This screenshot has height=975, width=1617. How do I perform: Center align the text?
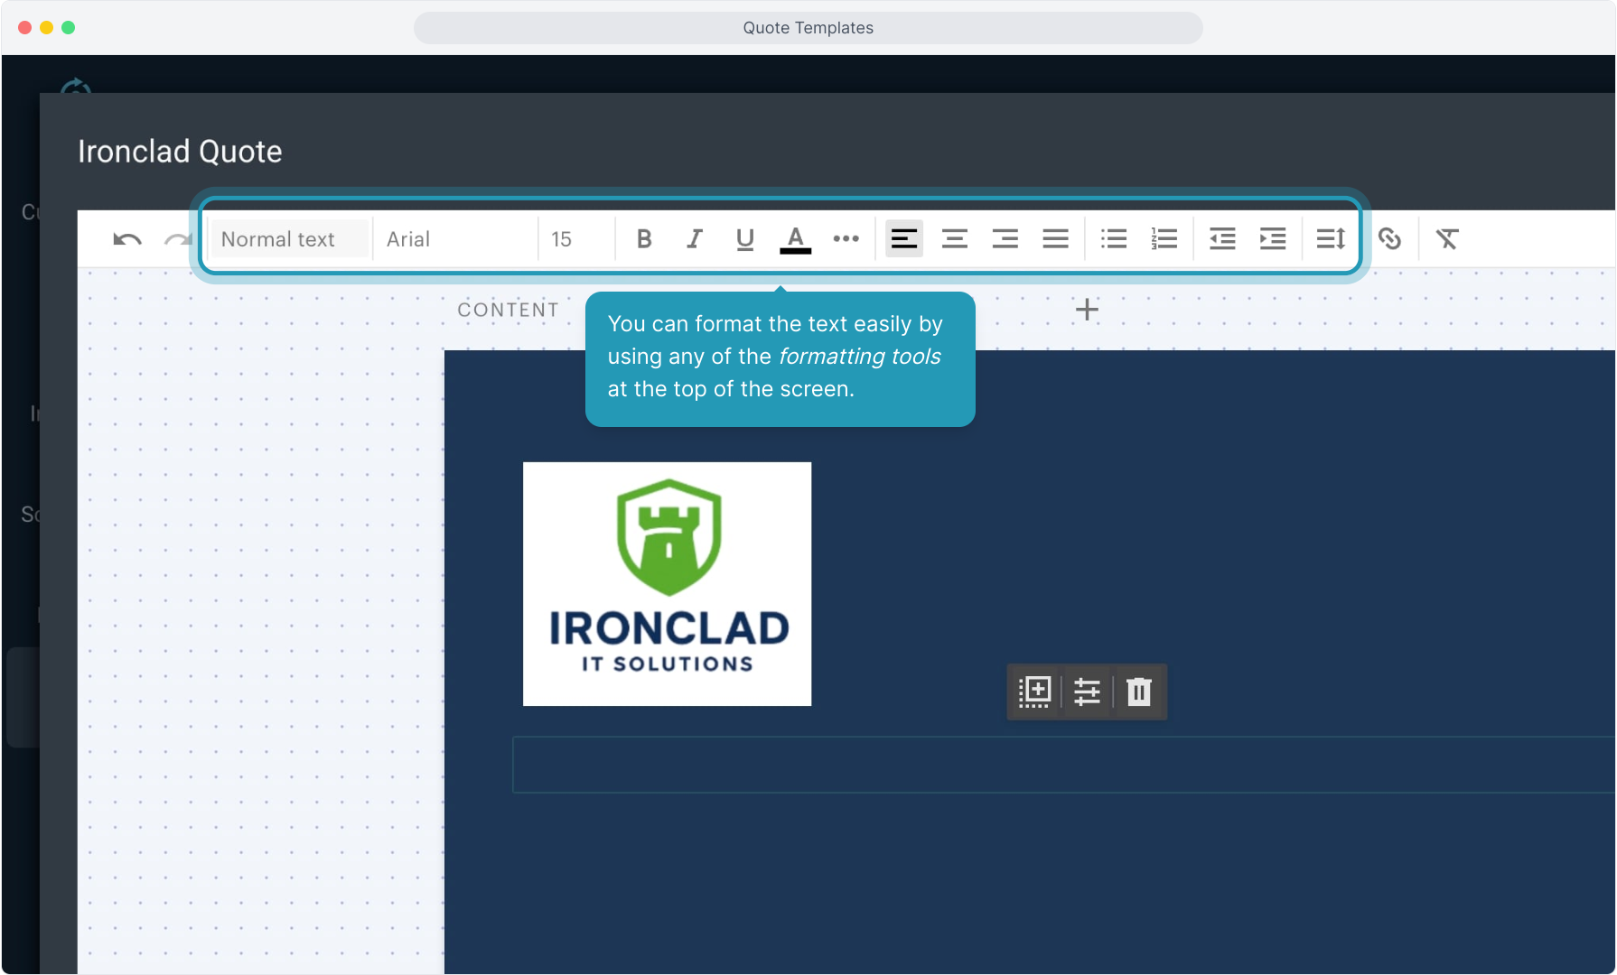[954, 239]
